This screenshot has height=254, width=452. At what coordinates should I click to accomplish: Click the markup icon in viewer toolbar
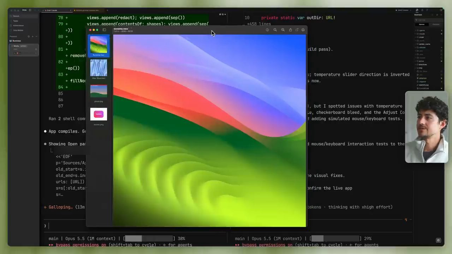[x=303, y=30]
